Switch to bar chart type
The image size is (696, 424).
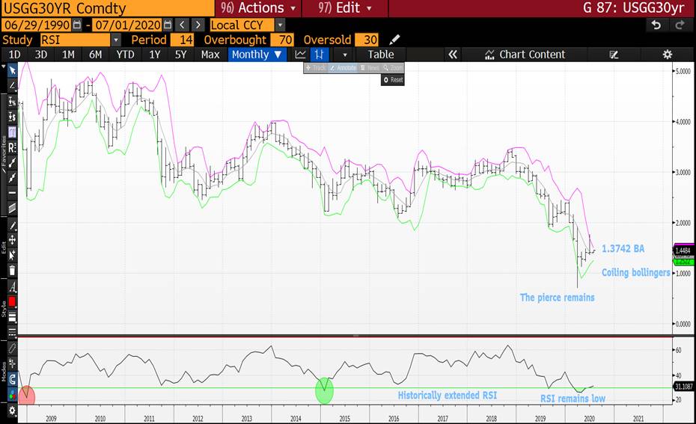coord(319,55)
